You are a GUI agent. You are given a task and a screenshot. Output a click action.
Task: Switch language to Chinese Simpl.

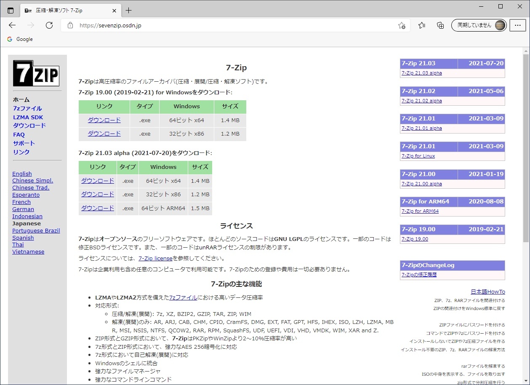32,180
